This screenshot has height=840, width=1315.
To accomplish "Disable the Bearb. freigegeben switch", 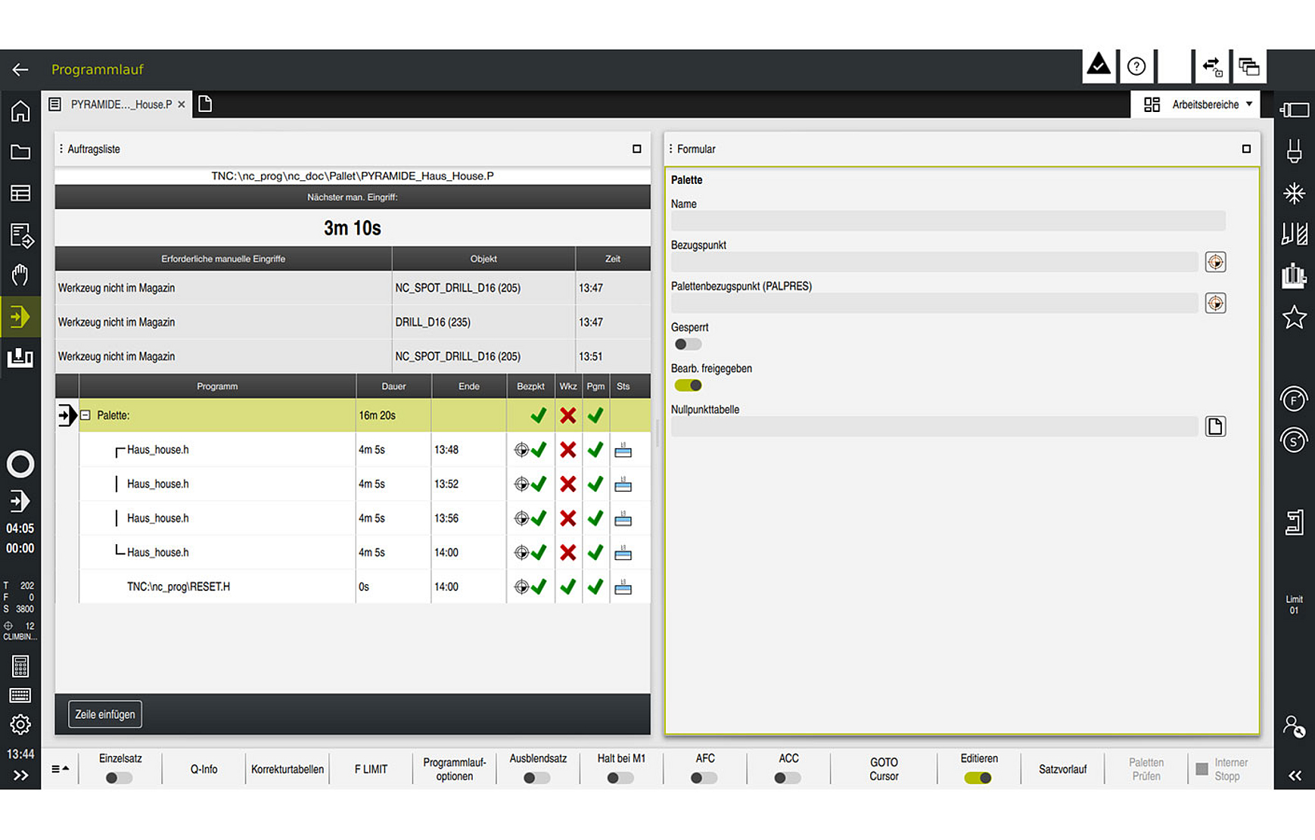I will click(x=688, y=385).
